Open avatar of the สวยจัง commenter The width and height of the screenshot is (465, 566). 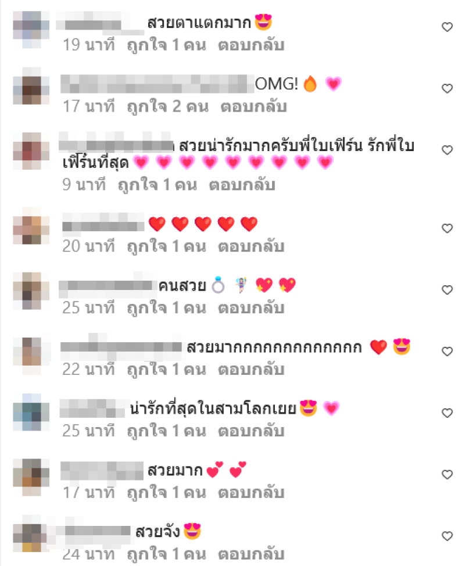tap(31, 533)
